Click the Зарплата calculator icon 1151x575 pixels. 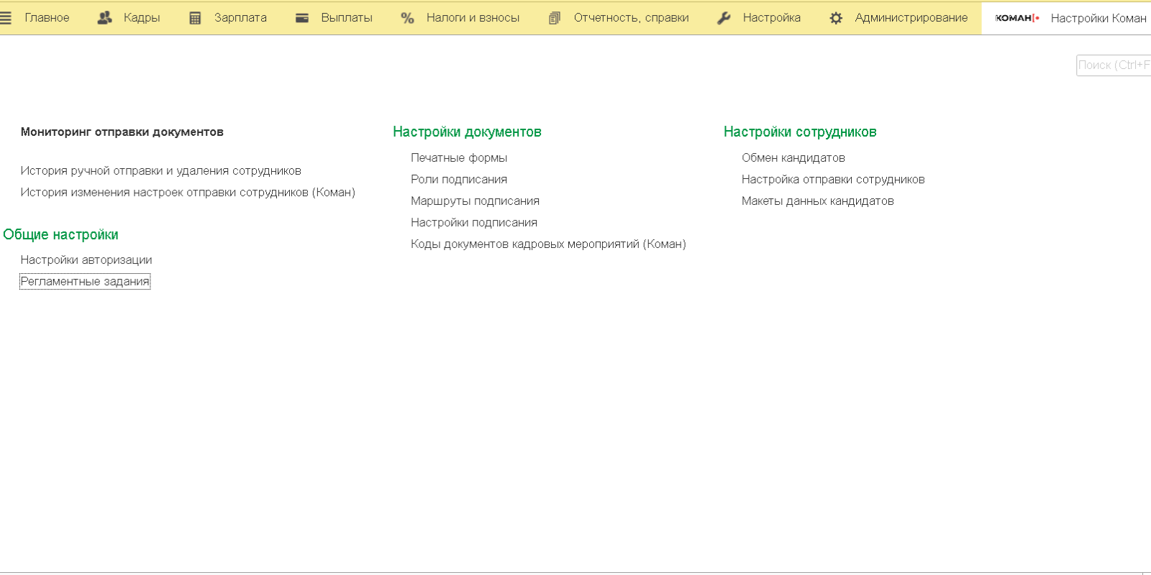pos(195,18)
